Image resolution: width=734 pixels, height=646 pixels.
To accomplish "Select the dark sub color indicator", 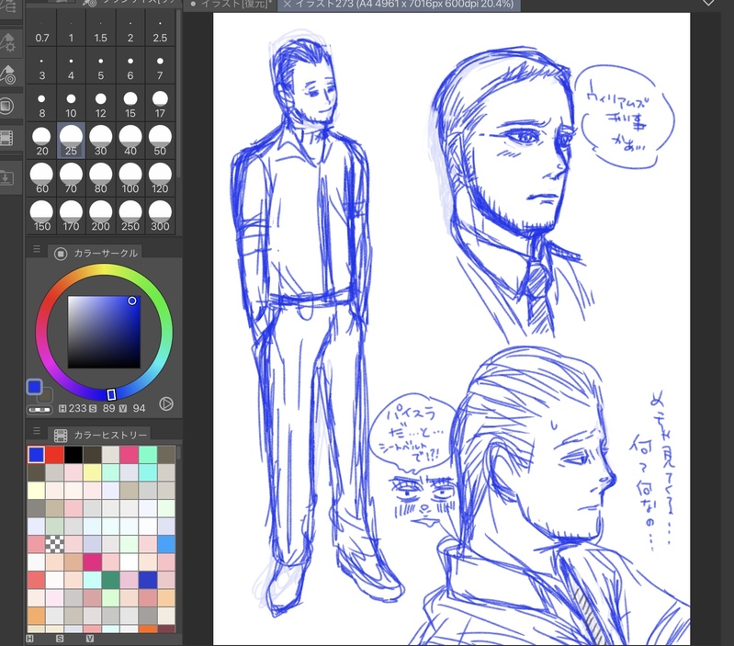I will [47, 394].
